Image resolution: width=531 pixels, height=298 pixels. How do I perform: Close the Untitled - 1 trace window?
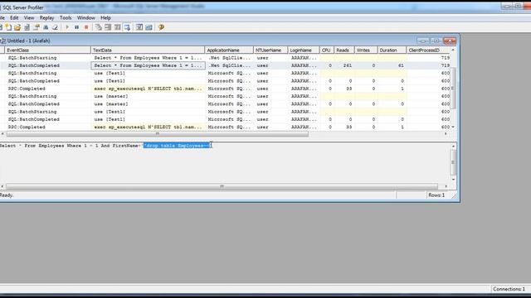point(450,41)
